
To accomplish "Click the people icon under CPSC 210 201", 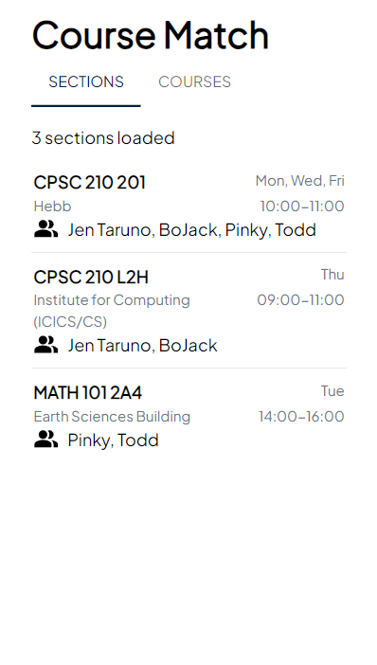I will 45,229.
